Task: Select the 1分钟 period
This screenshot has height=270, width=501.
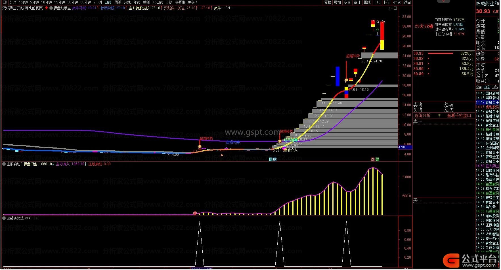Action: coord(23,2)
